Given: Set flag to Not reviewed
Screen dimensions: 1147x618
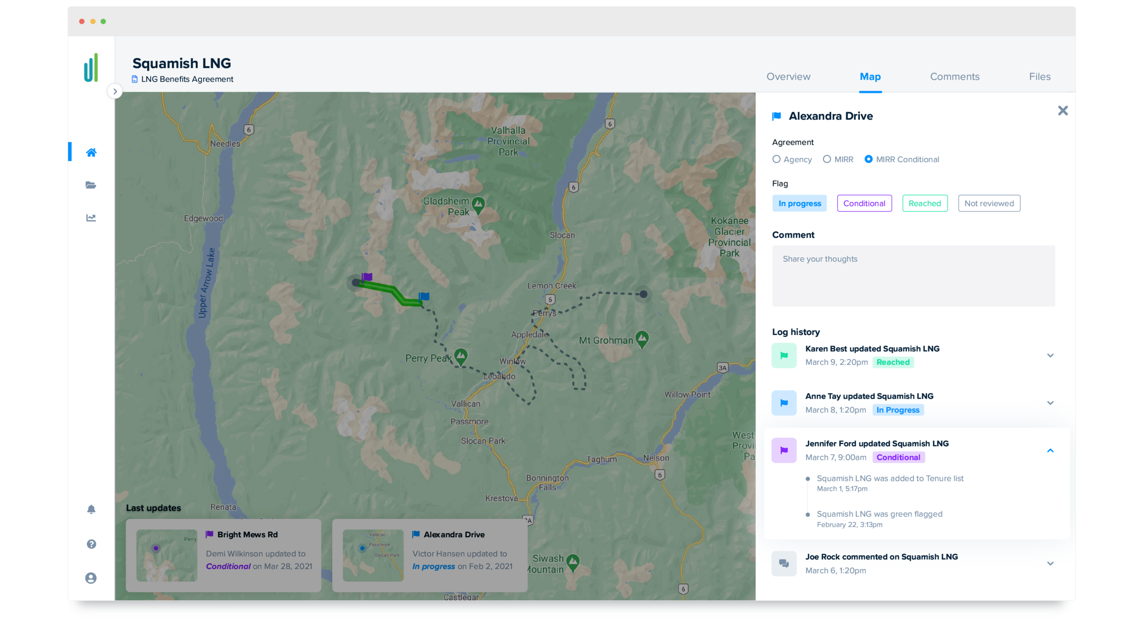Looking at the screenshot, I should pos(989,203).
